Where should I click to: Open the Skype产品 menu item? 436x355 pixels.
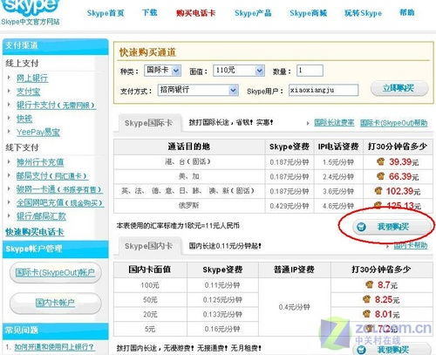[x=253, y=13]
